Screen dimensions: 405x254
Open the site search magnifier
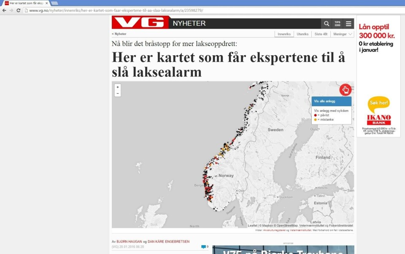[326, 24]
